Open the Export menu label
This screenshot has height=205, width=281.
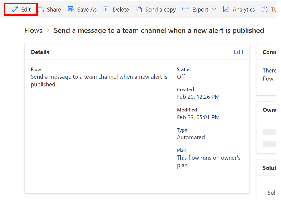tap(200, 10)
